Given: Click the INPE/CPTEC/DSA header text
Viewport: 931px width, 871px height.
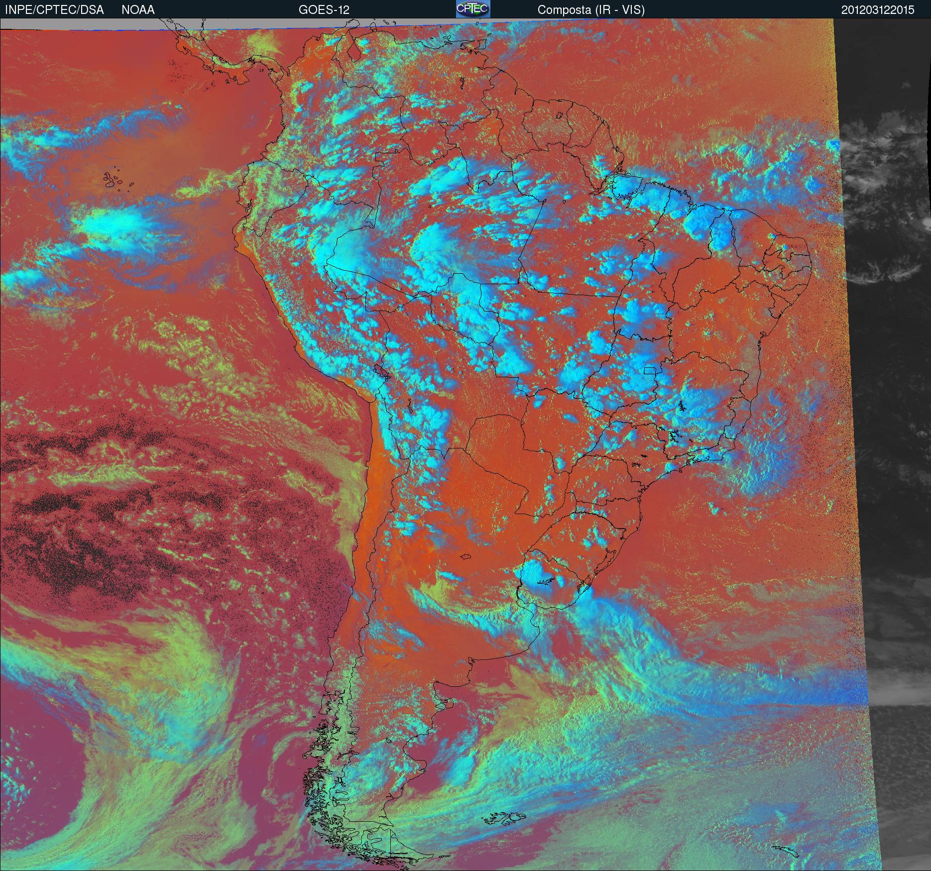Looking at the screenshot, I should coord(54,10).
